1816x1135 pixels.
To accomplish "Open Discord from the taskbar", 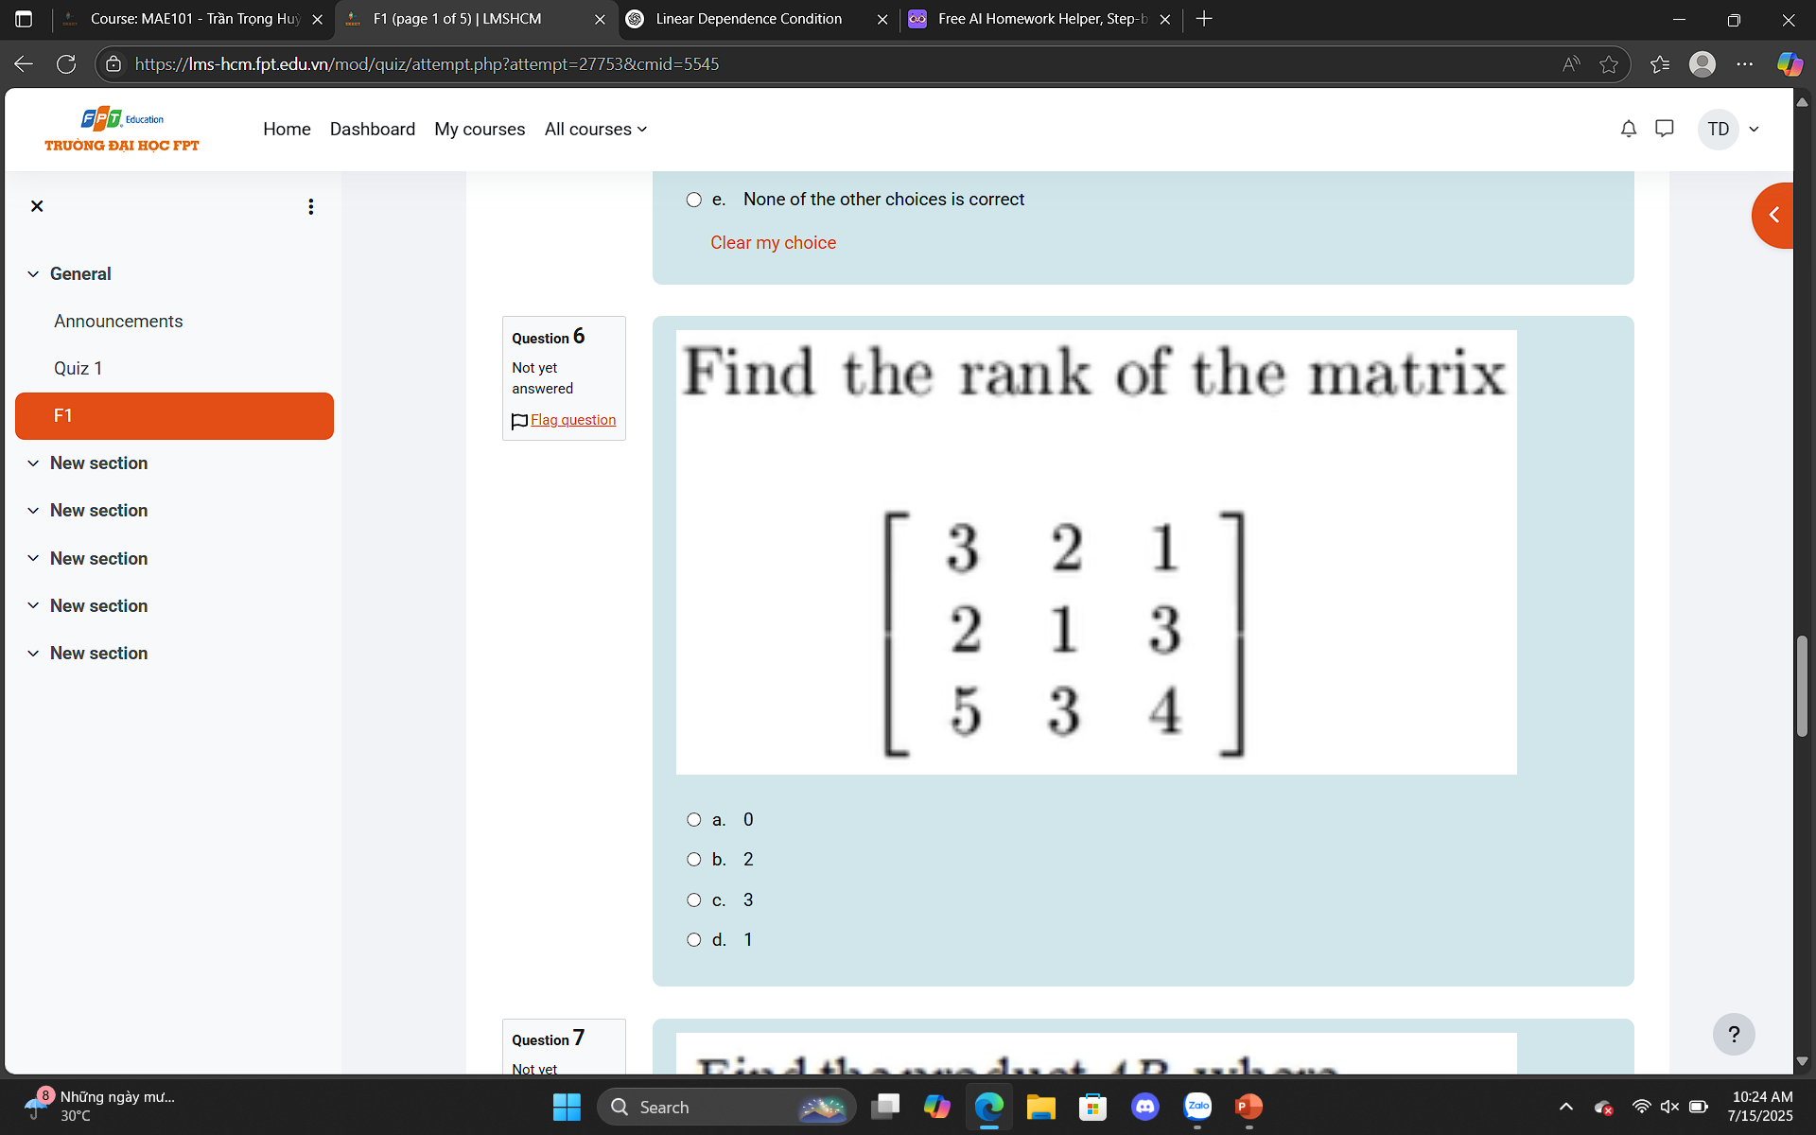I will coord(1145,1106).
